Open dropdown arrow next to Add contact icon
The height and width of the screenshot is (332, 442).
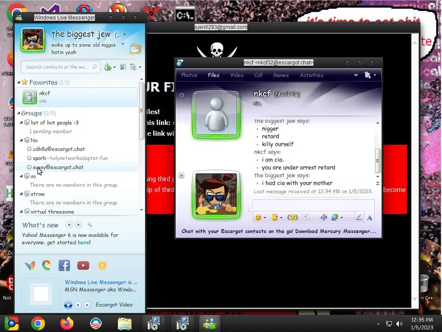tap(114, 67)
